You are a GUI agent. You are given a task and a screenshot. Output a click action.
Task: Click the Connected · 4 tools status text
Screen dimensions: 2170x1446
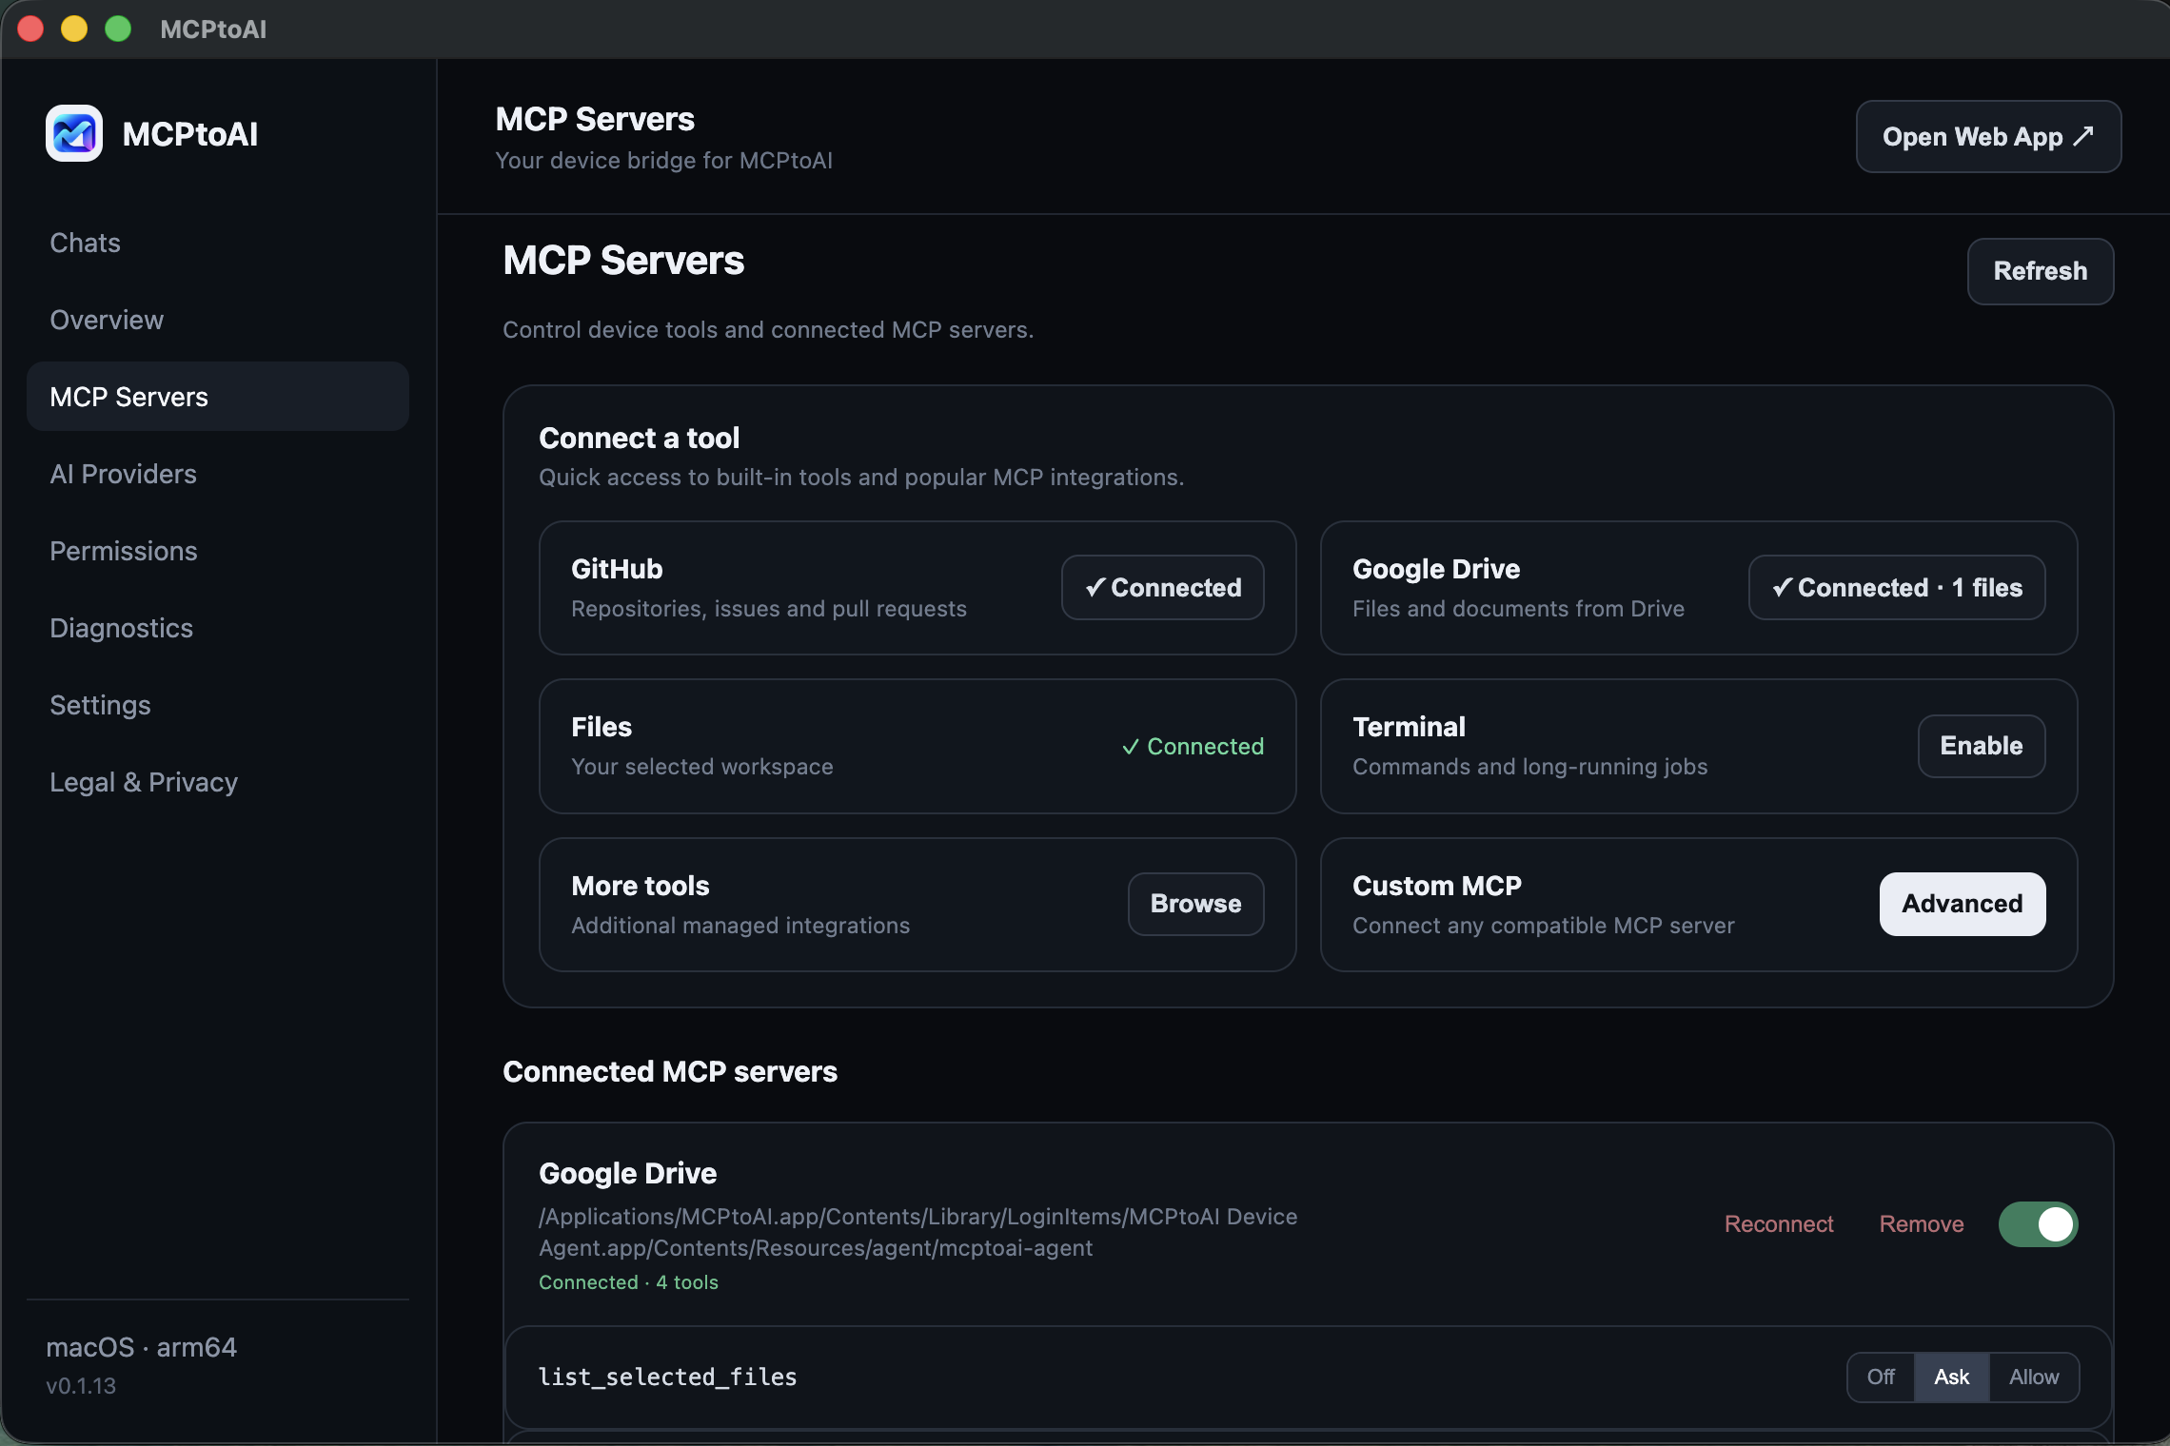[628, 1282]
